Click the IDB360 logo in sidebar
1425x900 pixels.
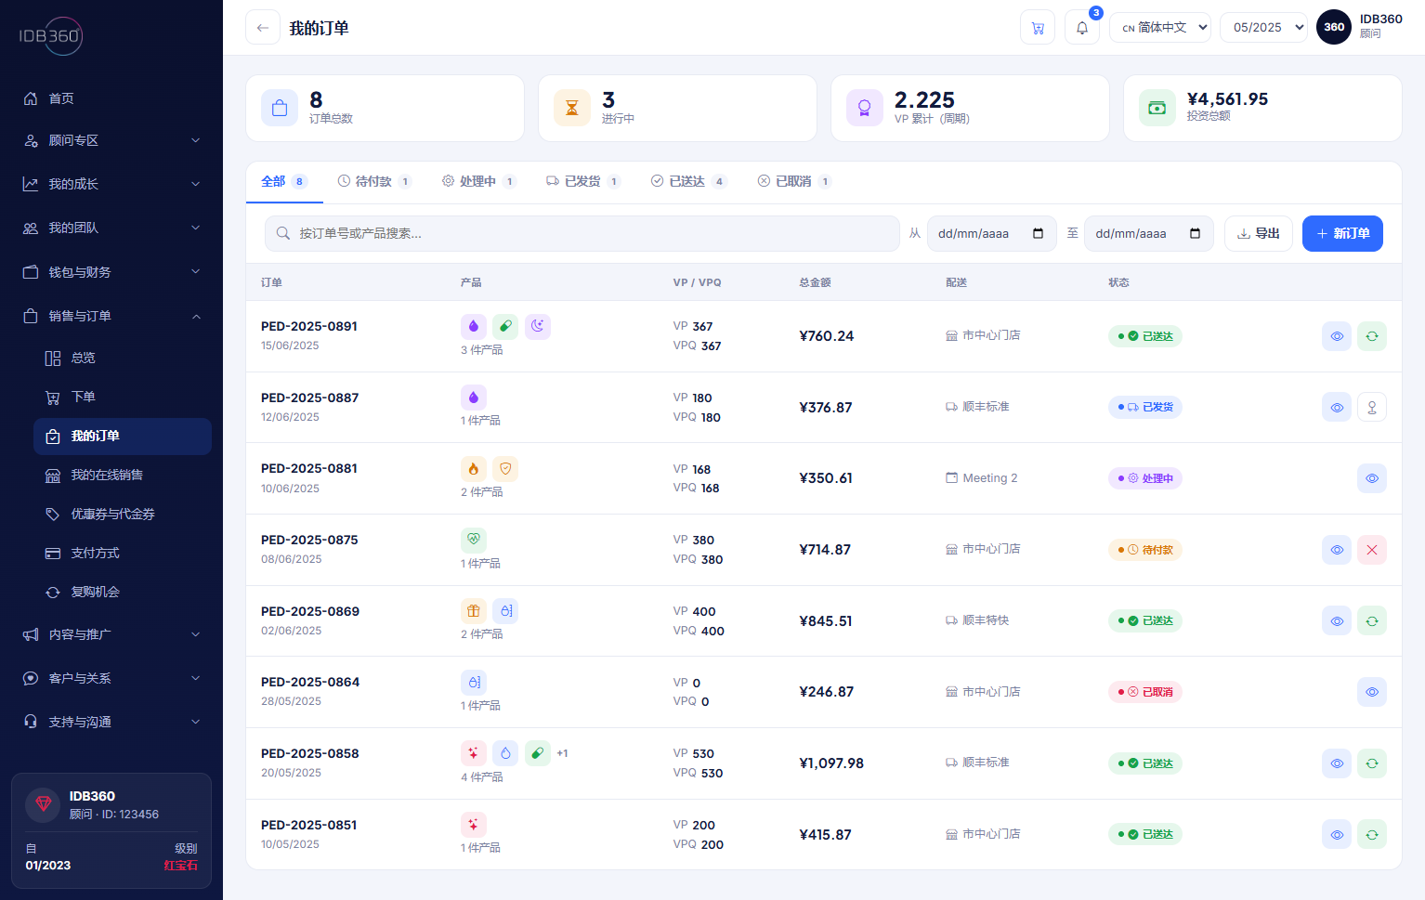[51, 36]
